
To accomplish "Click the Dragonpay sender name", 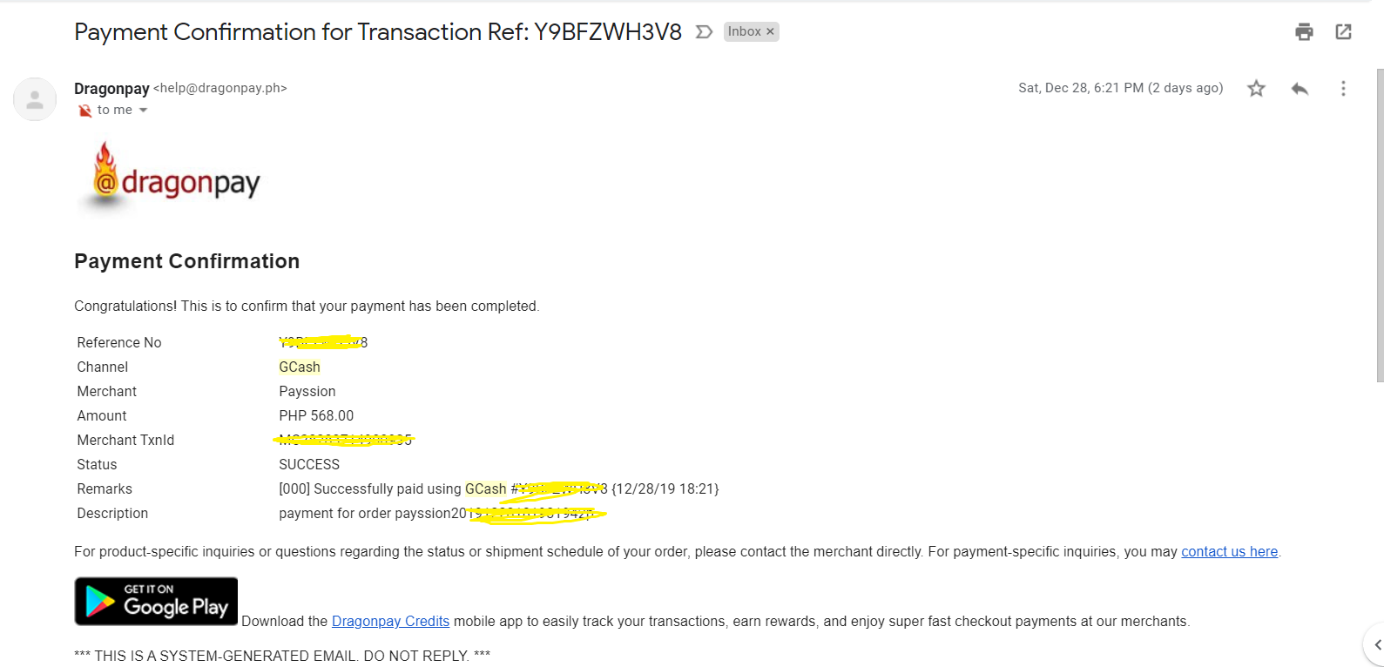I will pyautogui.click(x=111, y=88).
